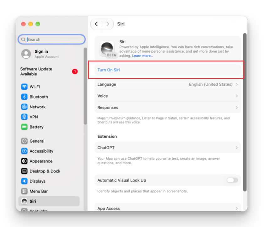This screenshot has width=264, height=227.
Task: Click in the Search field
Action: tap(52, 40)
